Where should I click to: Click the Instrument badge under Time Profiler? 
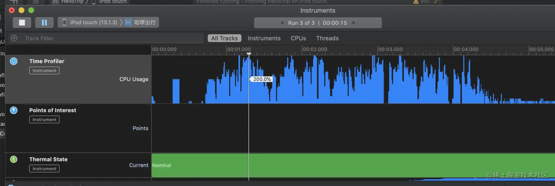tap(44, 71)
